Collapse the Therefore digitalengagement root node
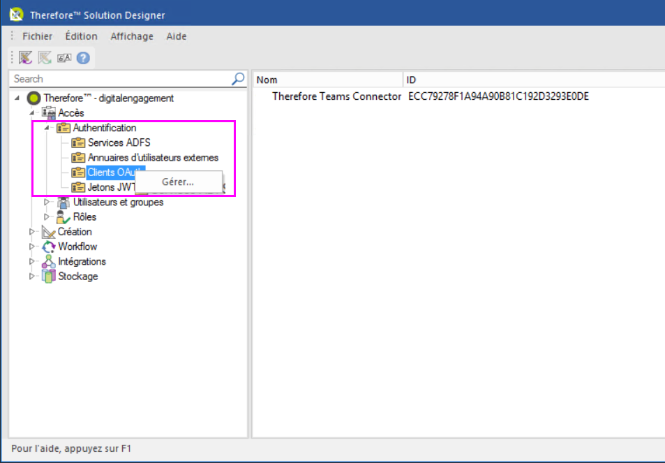 click(x=17, y=98)
